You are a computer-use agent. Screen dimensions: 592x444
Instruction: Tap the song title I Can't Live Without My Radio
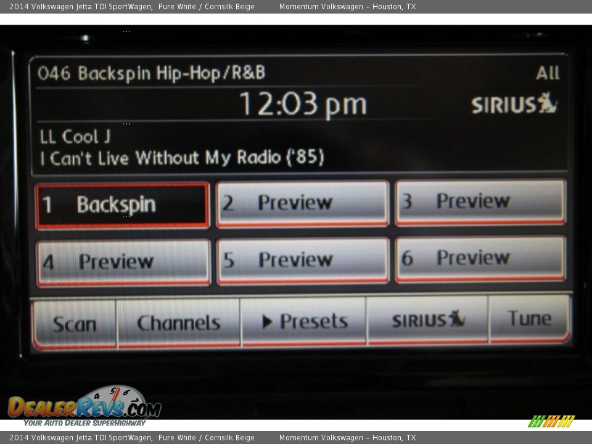pyautogui.click(x=181, y=158)
